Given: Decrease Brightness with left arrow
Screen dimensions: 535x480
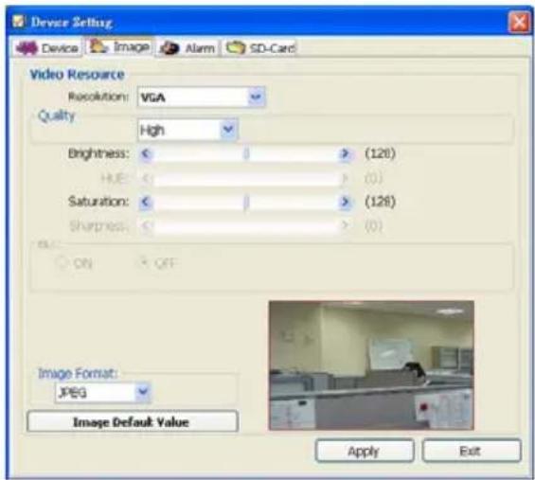Looking at the screenshot, I should point(146,154).
